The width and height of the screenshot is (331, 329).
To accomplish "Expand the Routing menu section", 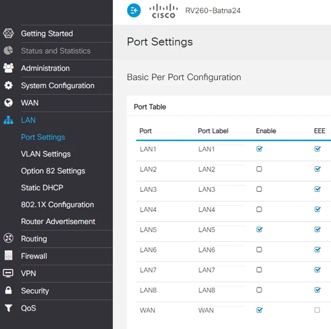I will click(34, 239).
